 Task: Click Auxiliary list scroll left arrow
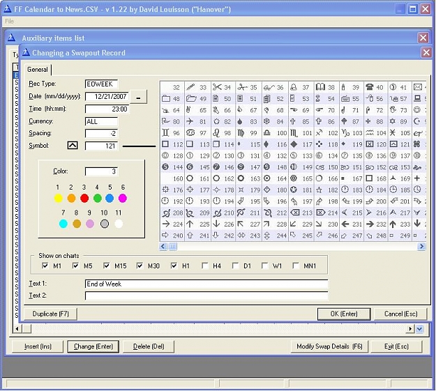pyautogui.click(x=17, y=329)
